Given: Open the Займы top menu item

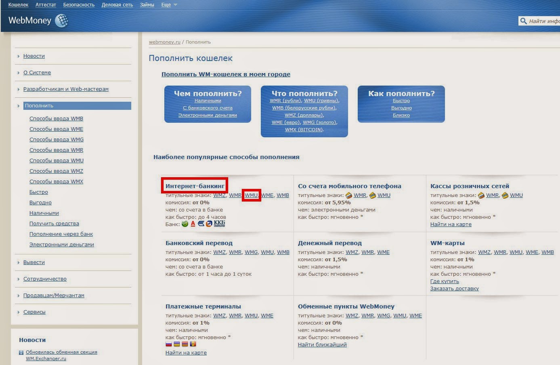Looking at the screenshot, I should point(147,5).
